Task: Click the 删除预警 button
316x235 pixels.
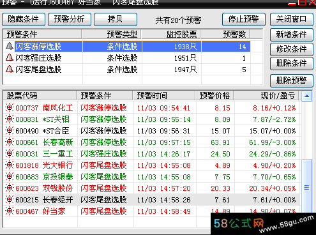Action: click(x=292, y=80)
